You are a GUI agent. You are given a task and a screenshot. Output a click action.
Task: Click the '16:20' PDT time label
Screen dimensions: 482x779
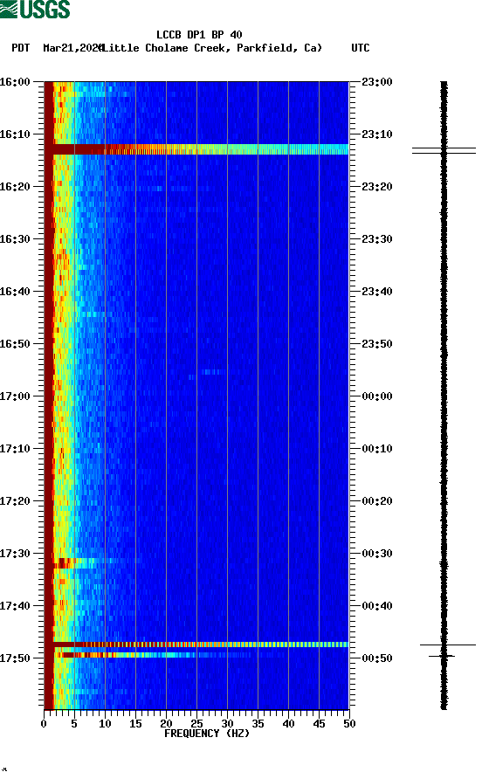point(15,187)
